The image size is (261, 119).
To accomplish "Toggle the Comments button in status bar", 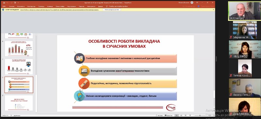I will tap(168, 115).
